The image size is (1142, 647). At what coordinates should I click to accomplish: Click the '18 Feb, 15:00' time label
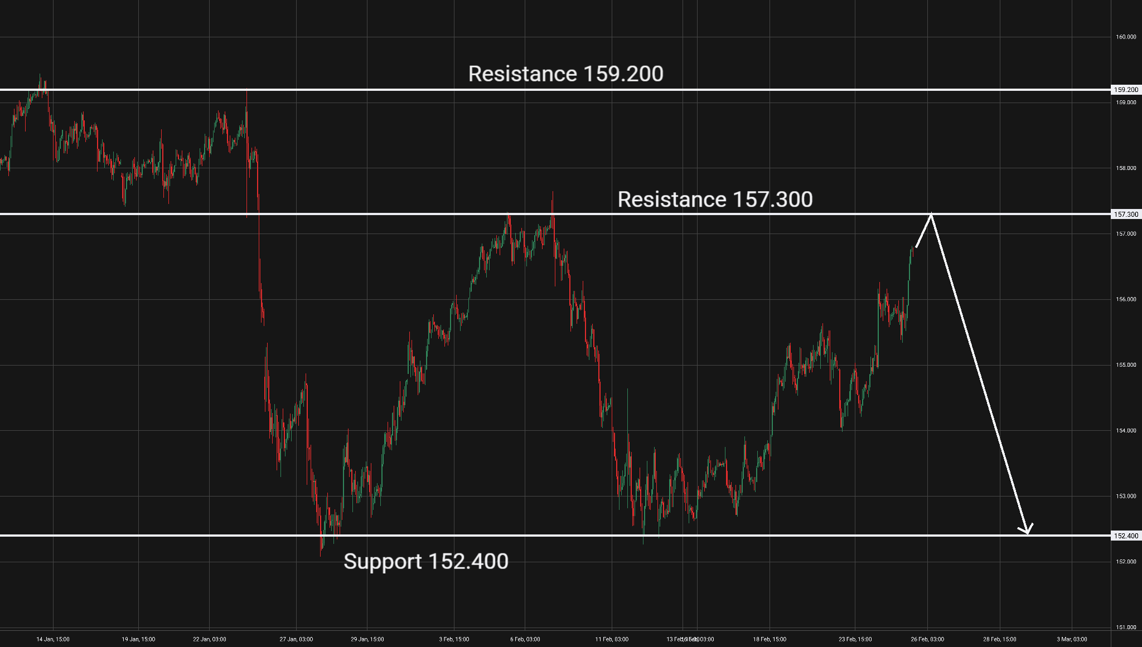[770, 639]
